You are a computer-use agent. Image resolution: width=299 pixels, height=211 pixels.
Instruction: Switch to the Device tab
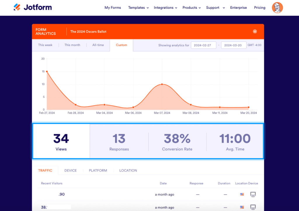[x=70, y=170]
